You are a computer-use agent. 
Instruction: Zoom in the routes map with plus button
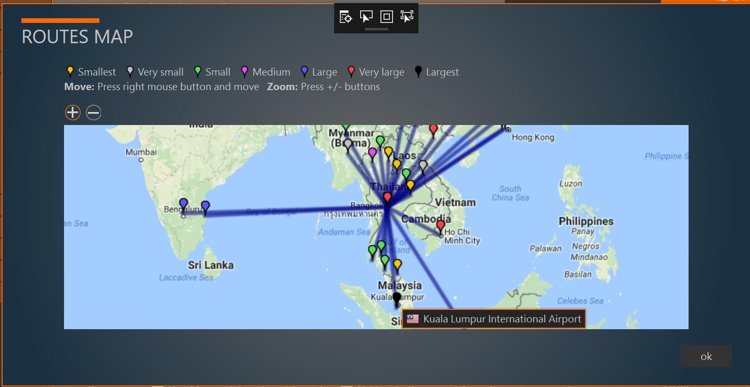click(72, 113)
